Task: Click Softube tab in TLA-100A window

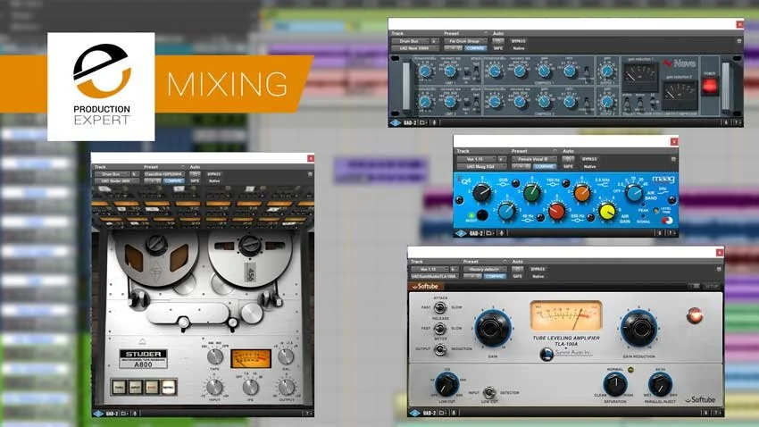Action: click(424, 287)
